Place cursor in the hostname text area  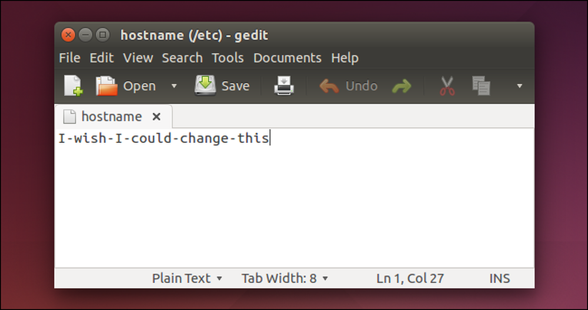pos(295,198)
